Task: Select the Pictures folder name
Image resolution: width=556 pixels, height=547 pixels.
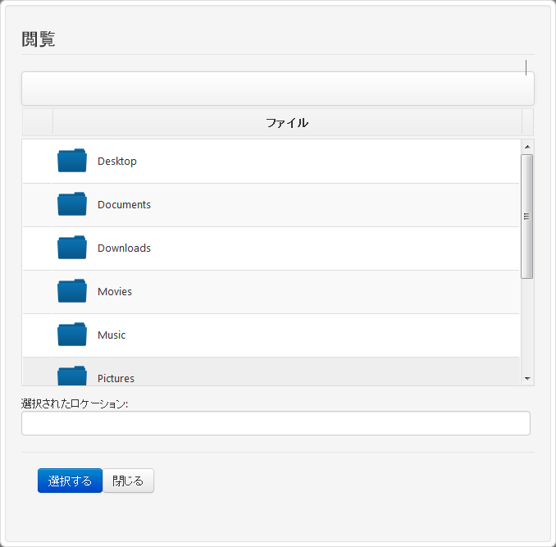Action: pos(116,378)
